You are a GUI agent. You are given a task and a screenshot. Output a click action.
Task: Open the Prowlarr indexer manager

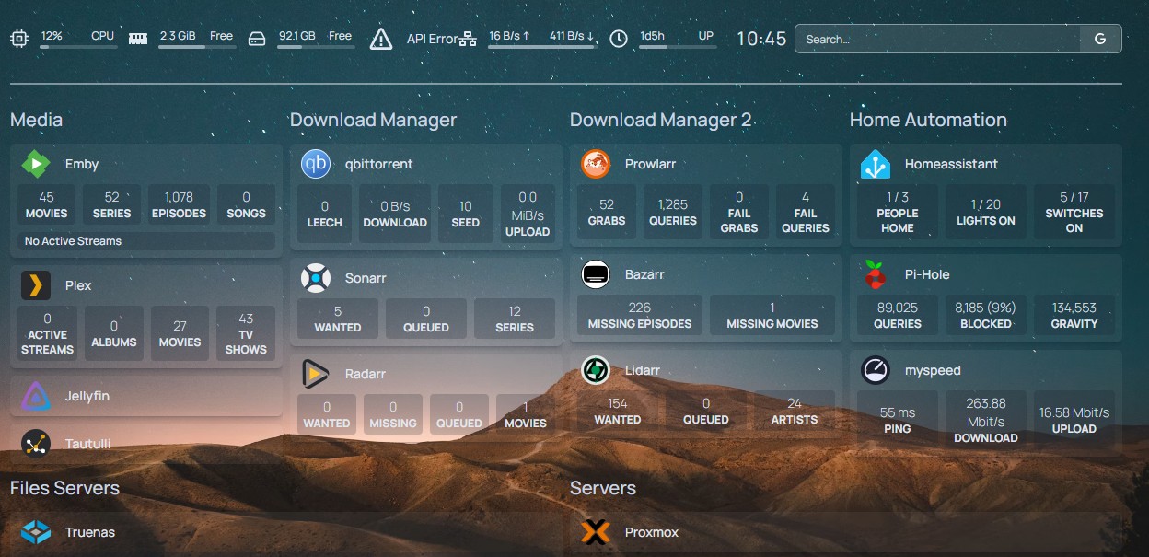650,164
